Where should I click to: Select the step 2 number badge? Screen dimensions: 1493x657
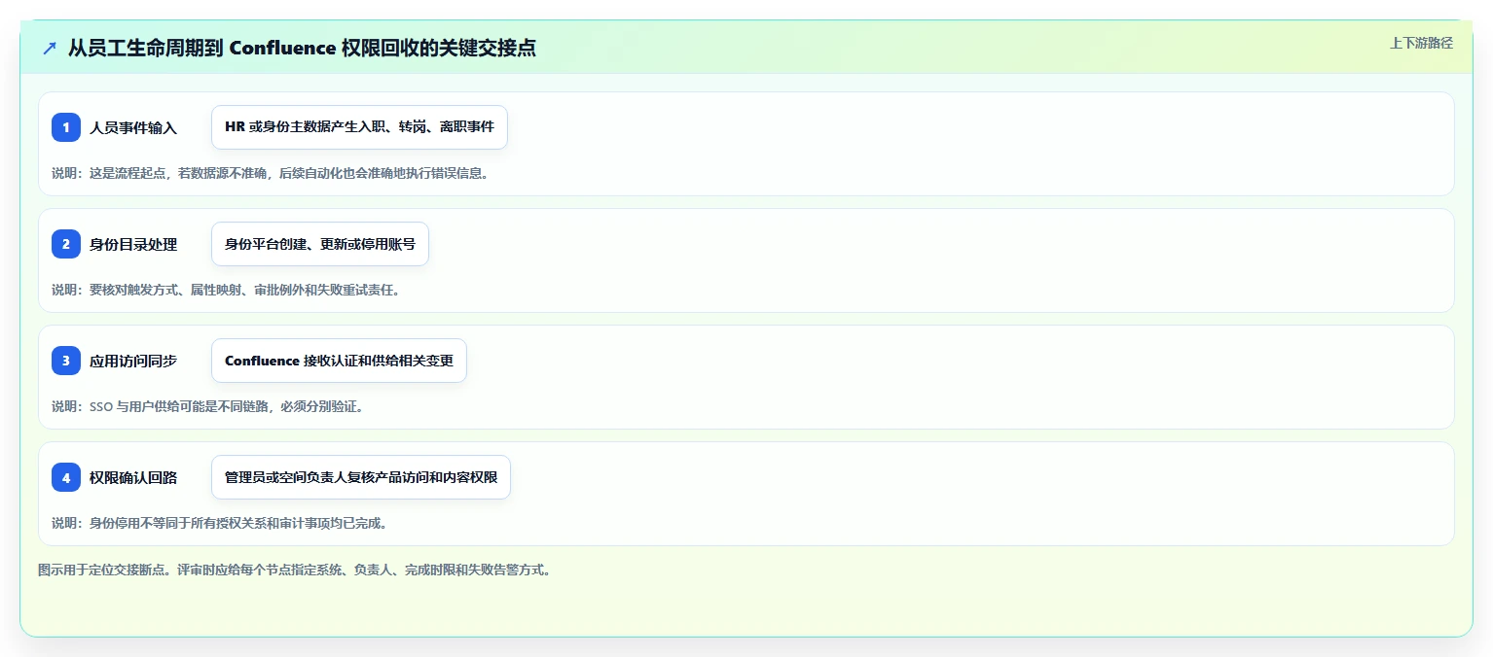[66, 244]
